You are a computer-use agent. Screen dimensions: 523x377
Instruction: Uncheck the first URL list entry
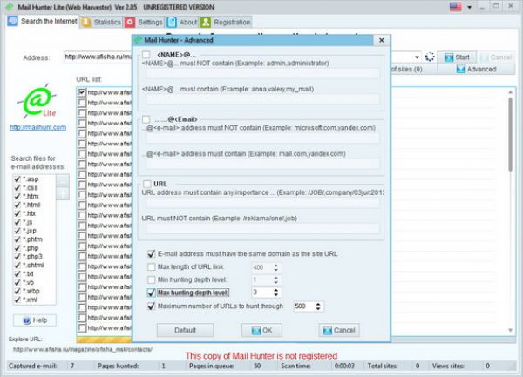(82, 92)
